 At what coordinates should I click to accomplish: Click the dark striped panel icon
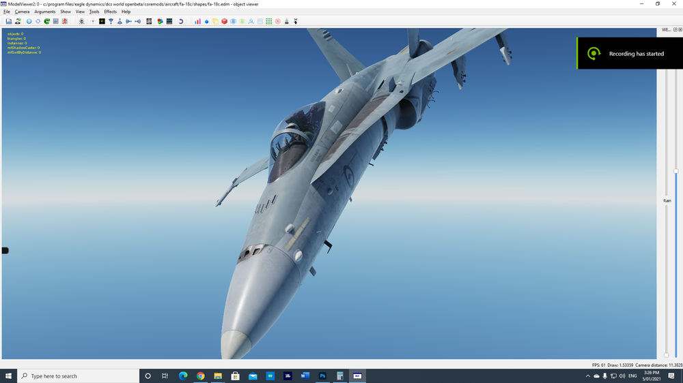[169, 21]
